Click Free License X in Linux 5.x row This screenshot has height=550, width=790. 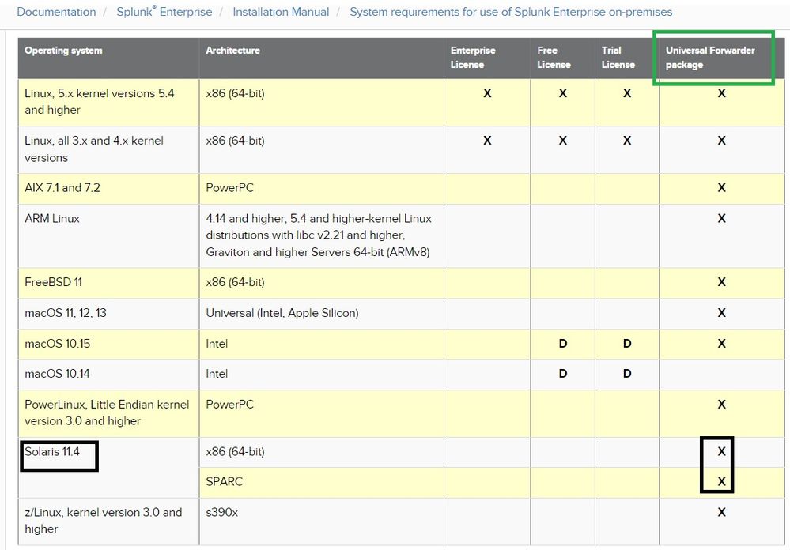pyautogui.click(x=563, y=93)
